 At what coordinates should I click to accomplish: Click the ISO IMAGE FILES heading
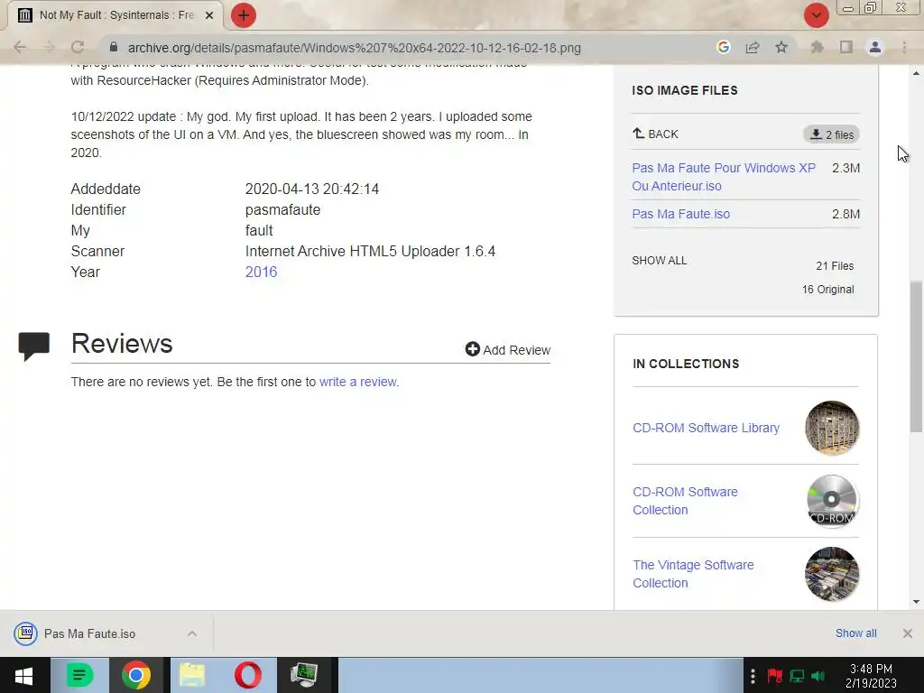(685, 90)
